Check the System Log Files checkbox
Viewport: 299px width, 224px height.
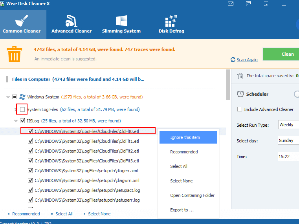pos(22,109)
